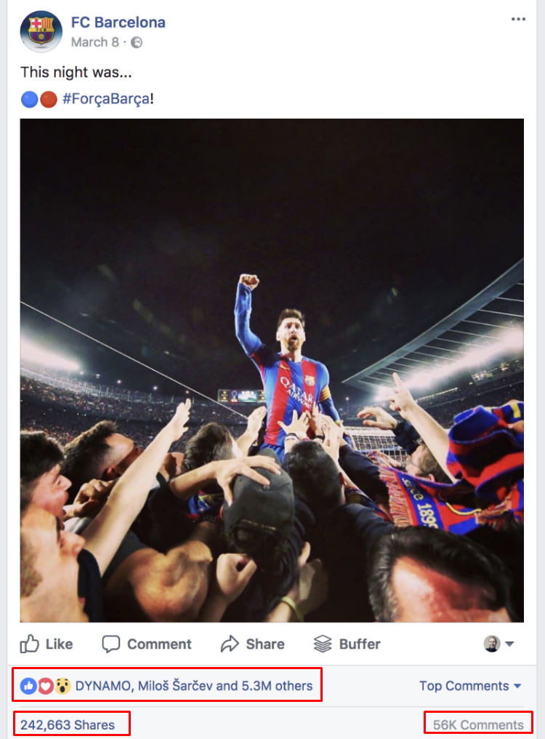
Task: Click the Share arrow icon
Action: point(230,644)
